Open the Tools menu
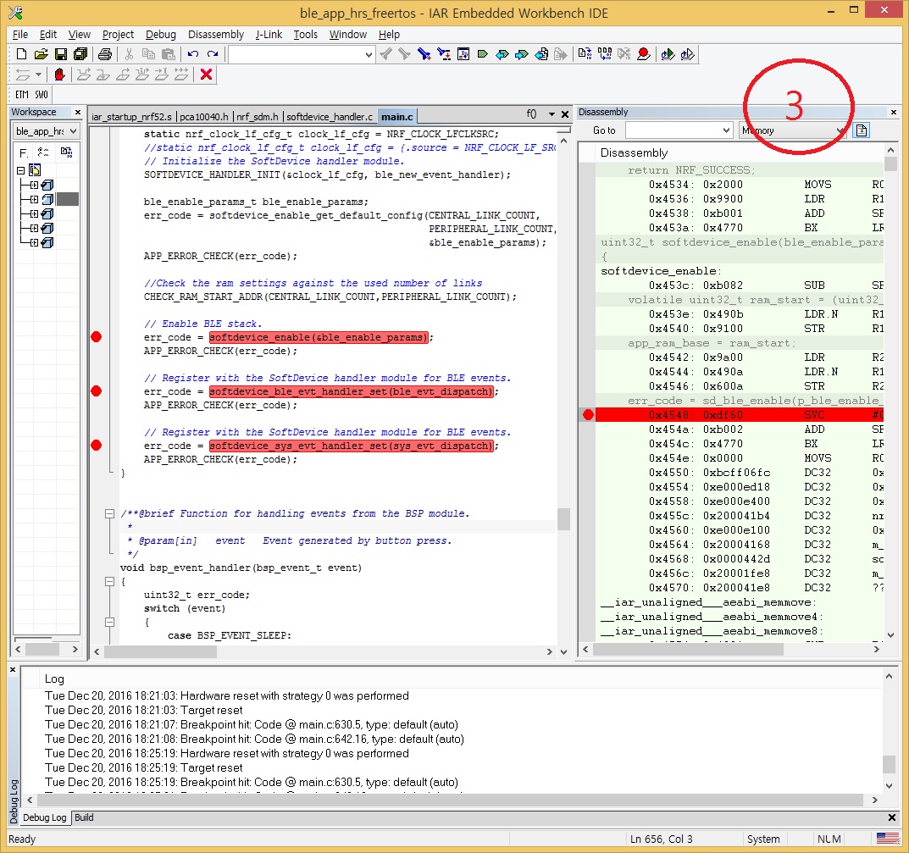 point(306,34)
